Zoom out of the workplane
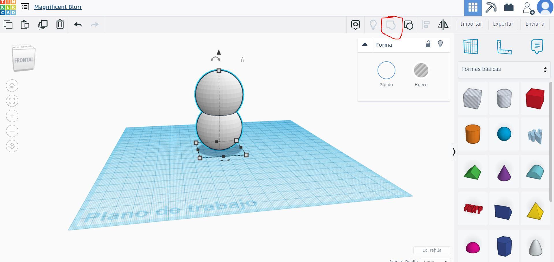The height and width of the screenshot is (262, 554). tap(12, 131)
